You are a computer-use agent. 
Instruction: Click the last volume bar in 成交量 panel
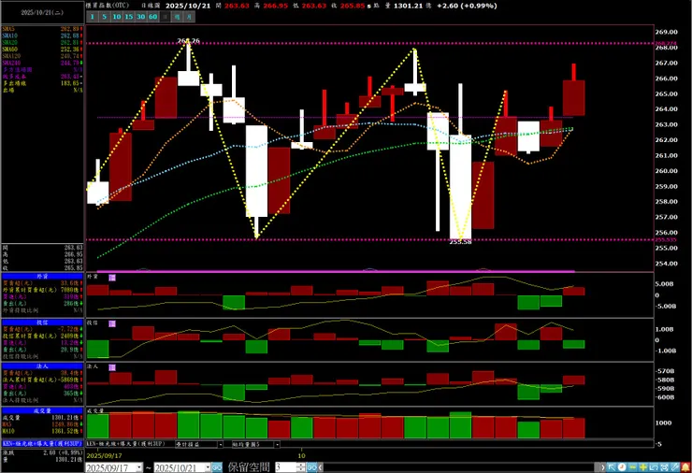coord(574,428)
